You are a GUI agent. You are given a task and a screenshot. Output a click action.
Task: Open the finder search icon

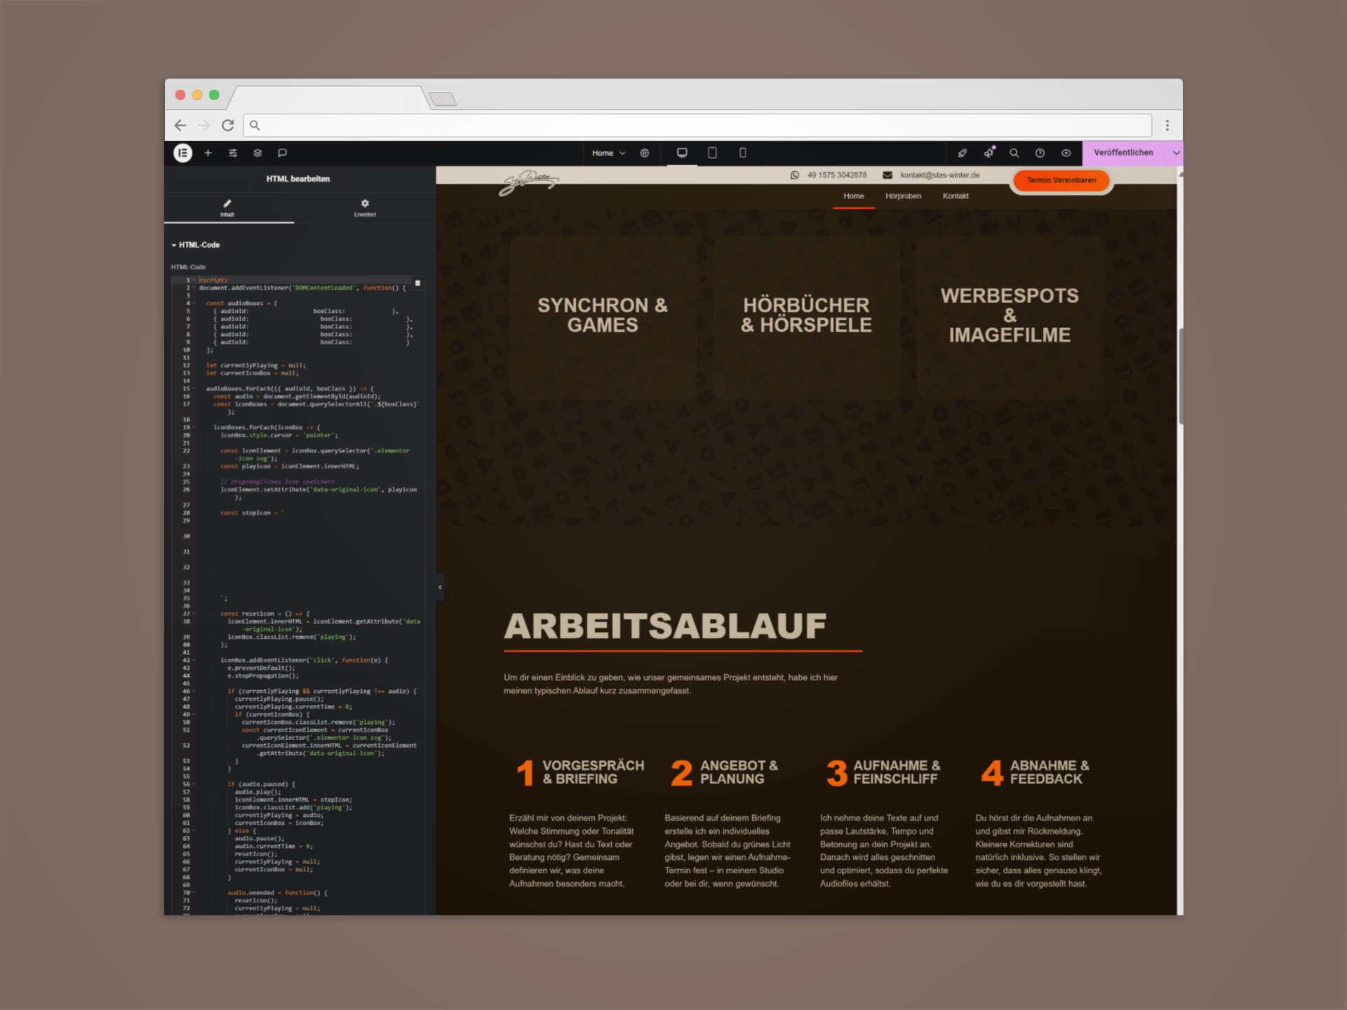pyautogui.click(x=1014, y=153)
